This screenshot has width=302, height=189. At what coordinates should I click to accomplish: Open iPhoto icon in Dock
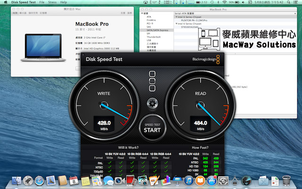click(x=143, y=180)
